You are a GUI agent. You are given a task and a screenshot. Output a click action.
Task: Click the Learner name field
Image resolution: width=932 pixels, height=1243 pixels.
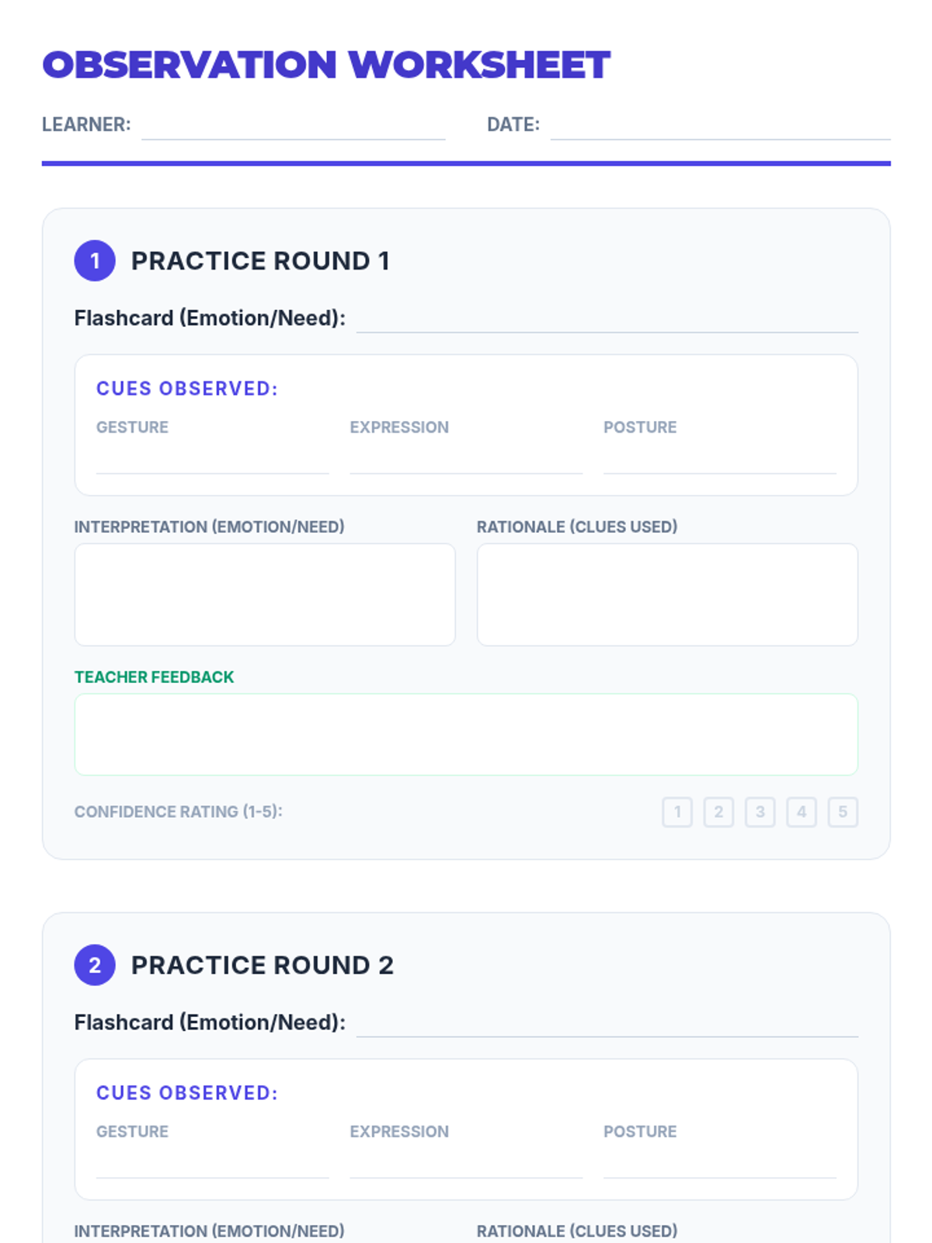click(293, 127)
